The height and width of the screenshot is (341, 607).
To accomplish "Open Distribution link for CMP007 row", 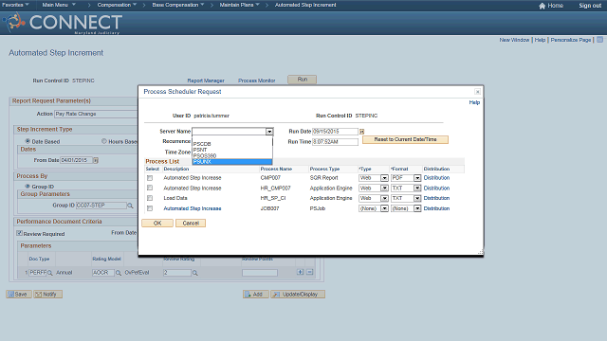I will (436, 178).
